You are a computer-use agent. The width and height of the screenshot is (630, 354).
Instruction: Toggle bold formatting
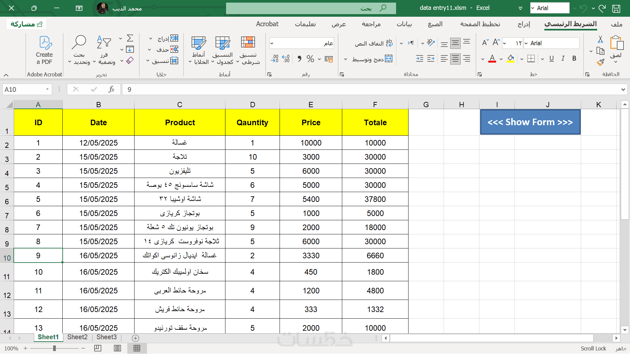[574, 59]
